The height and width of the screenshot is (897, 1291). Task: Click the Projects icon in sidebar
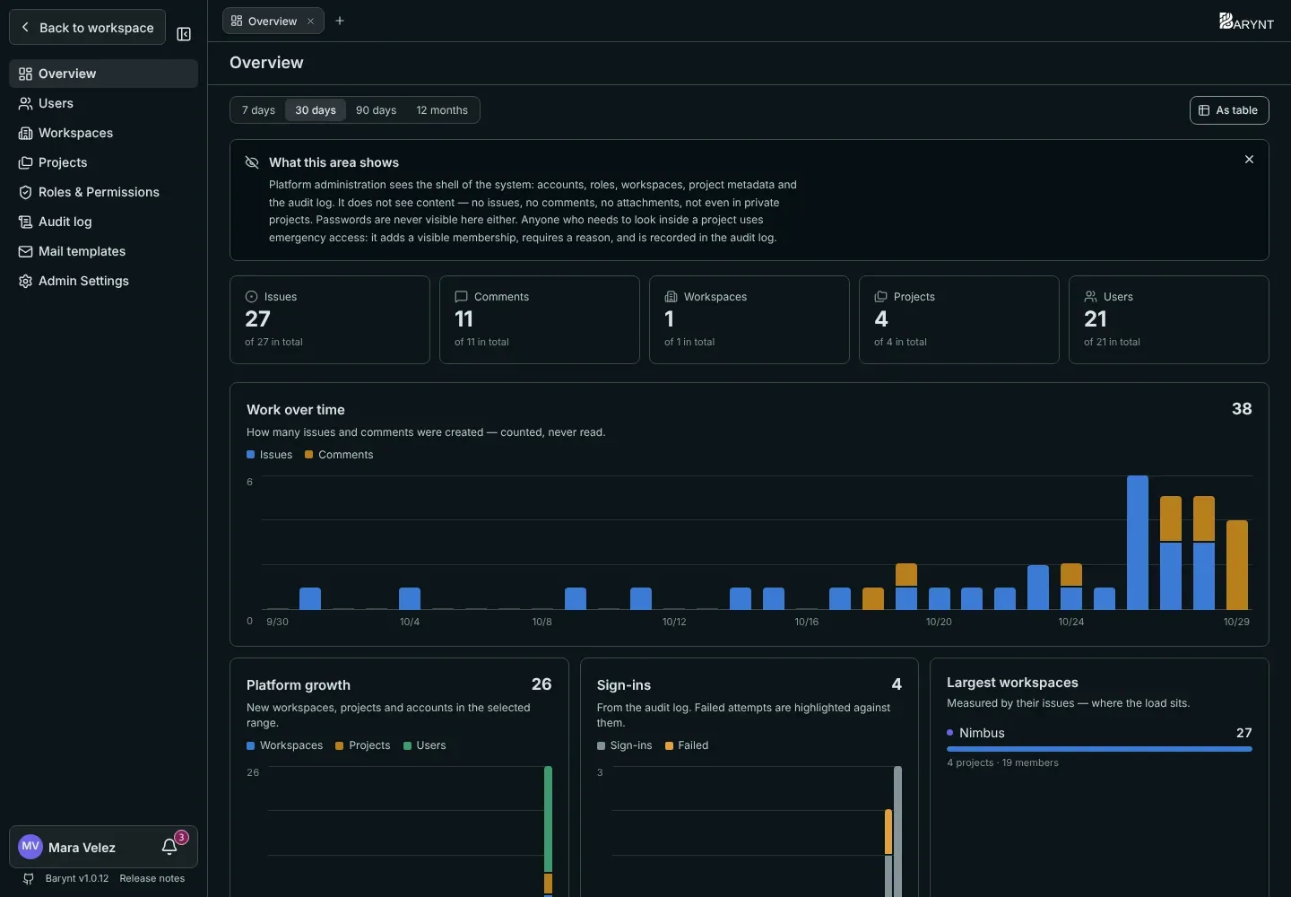tap(25, 162)
